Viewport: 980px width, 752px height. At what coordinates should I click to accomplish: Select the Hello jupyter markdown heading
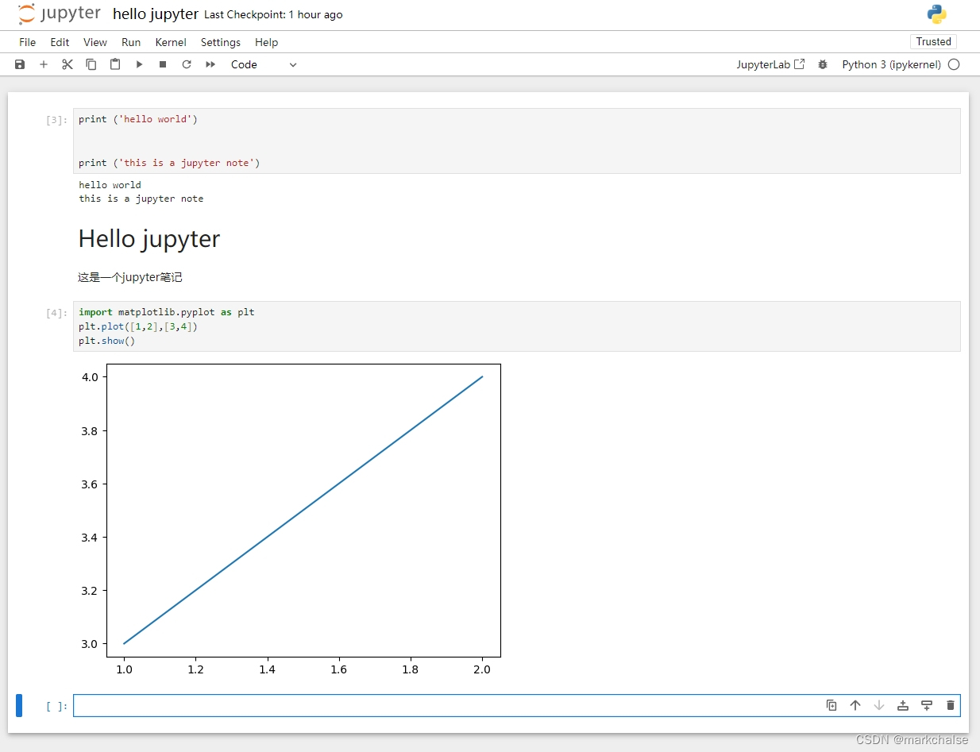tap(149, 239)
